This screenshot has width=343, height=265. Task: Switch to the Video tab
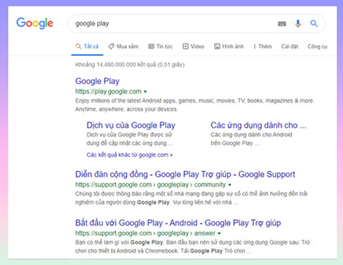[x=194, y=46]
